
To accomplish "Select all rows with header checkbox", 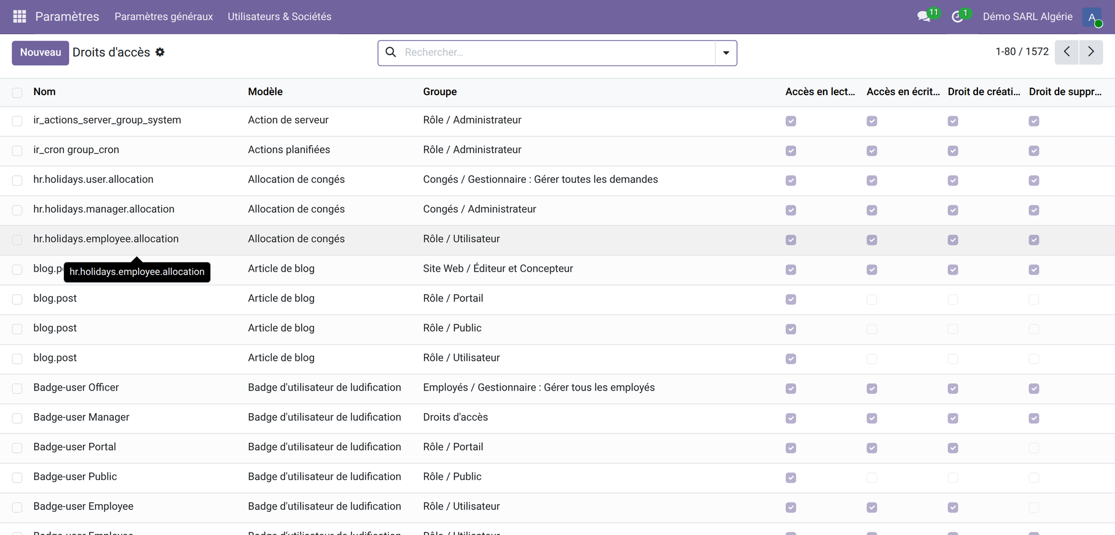I will (x=17, y=92).
